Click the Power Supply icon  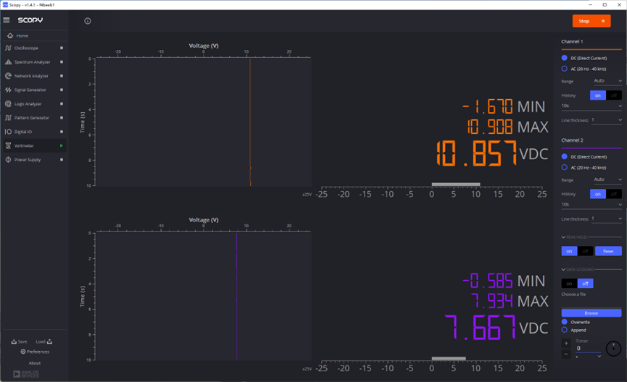coord(8,160)
